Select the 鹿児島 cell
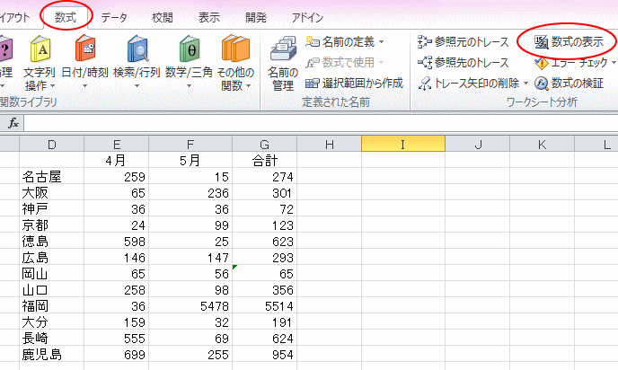618x370 pixels. (x=51, y=354)
